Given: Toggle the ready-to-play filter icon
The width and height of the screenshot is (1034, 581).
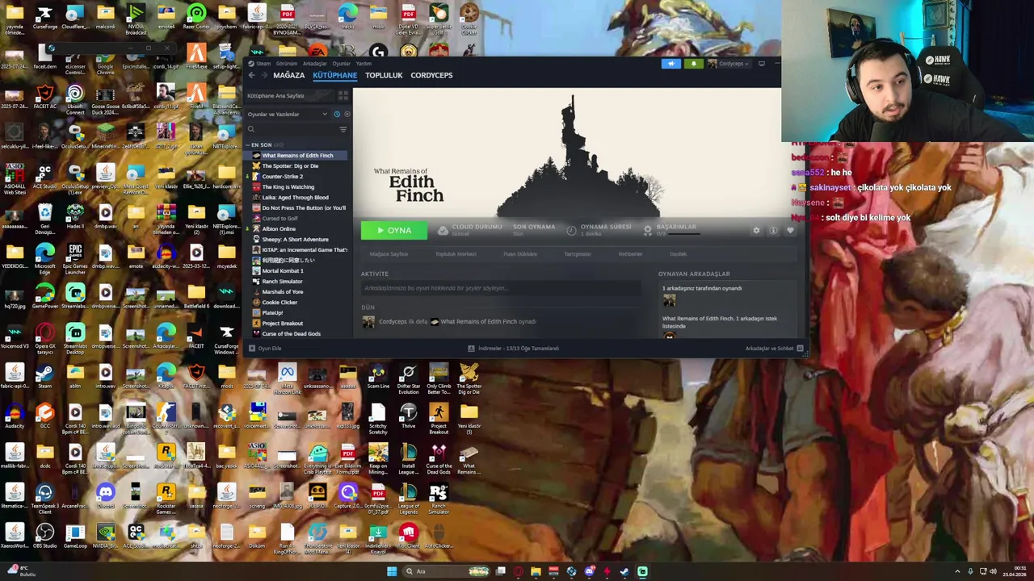Looking at the screenshot, I should 347,115.
